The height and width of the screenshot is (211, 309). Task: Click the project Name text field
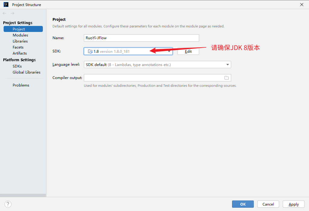point(141,38)
